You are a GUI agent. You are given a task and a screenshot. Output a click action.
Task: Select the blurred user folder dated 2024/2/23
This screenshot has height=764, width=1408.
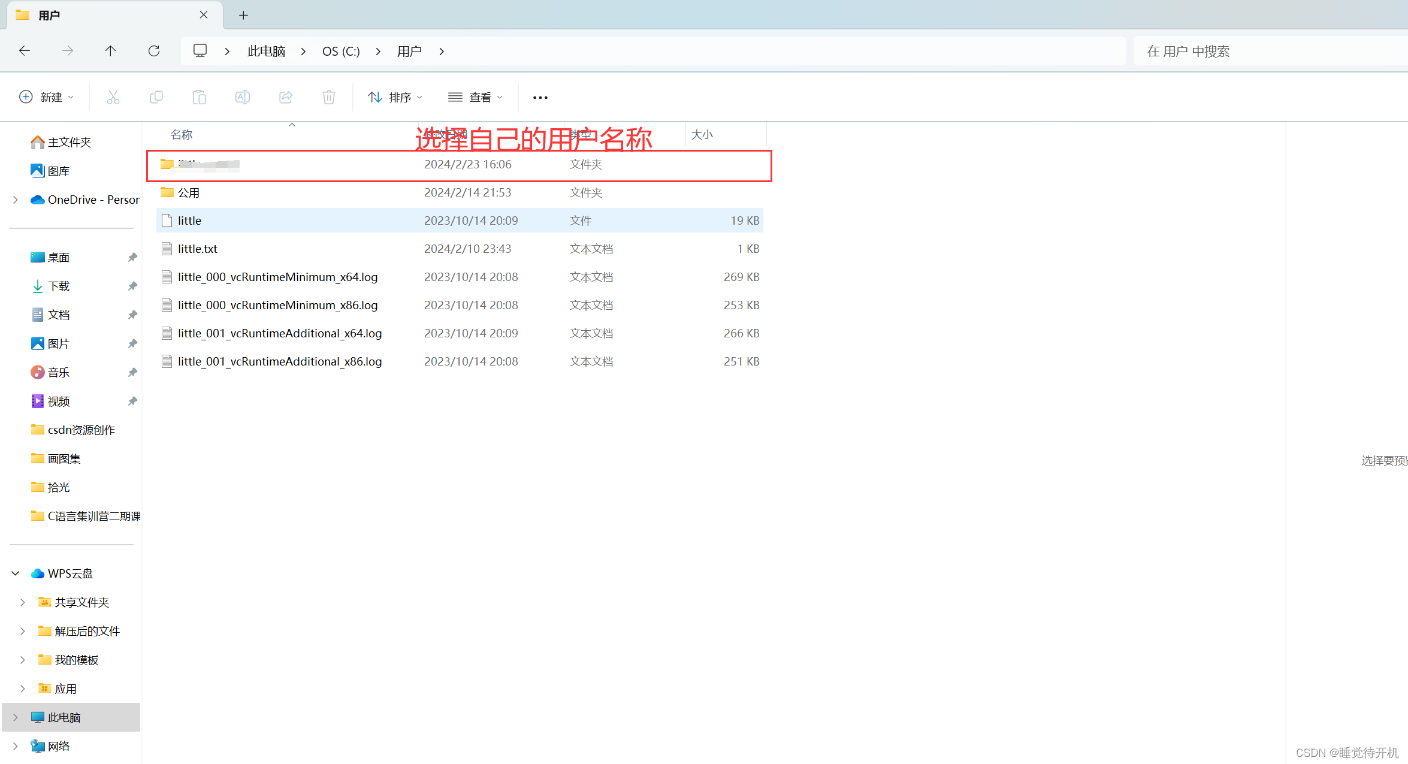(460, 165)
